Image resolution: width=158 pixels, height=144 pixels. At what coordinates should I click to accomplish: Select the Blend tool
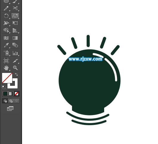tap(15, 45)
